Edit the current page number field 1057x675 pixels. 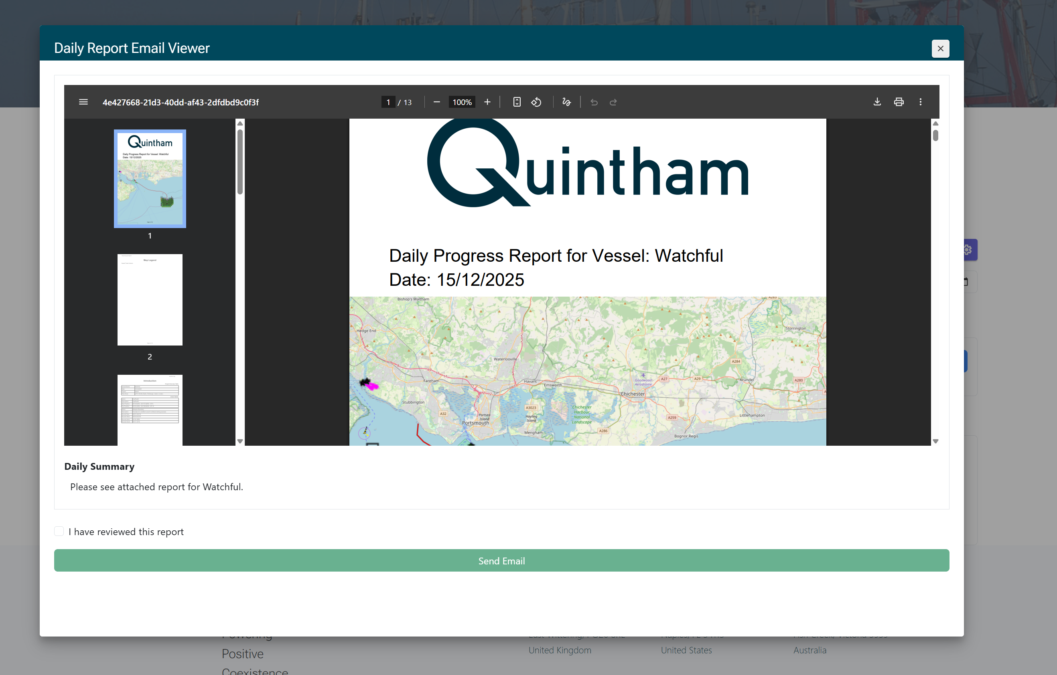click(x=388, y=102)
